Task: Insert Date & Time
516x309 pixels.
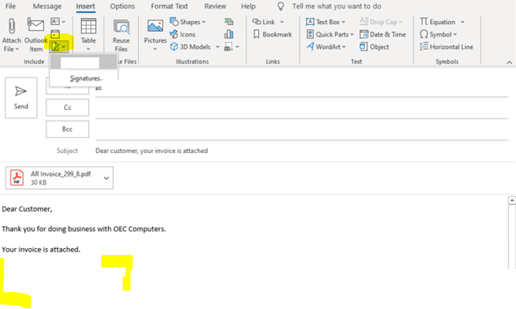Action: tap(383, 34)
